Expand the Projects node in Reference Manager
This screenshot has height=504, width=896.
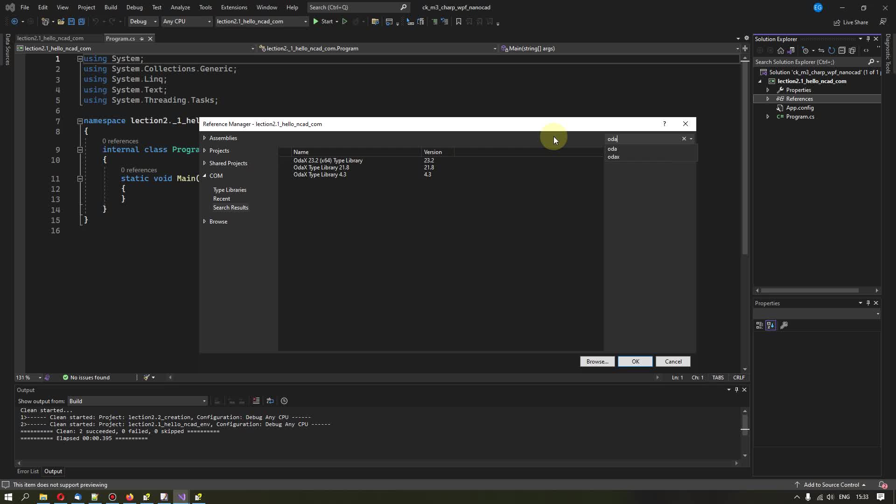tap(204, 150)
